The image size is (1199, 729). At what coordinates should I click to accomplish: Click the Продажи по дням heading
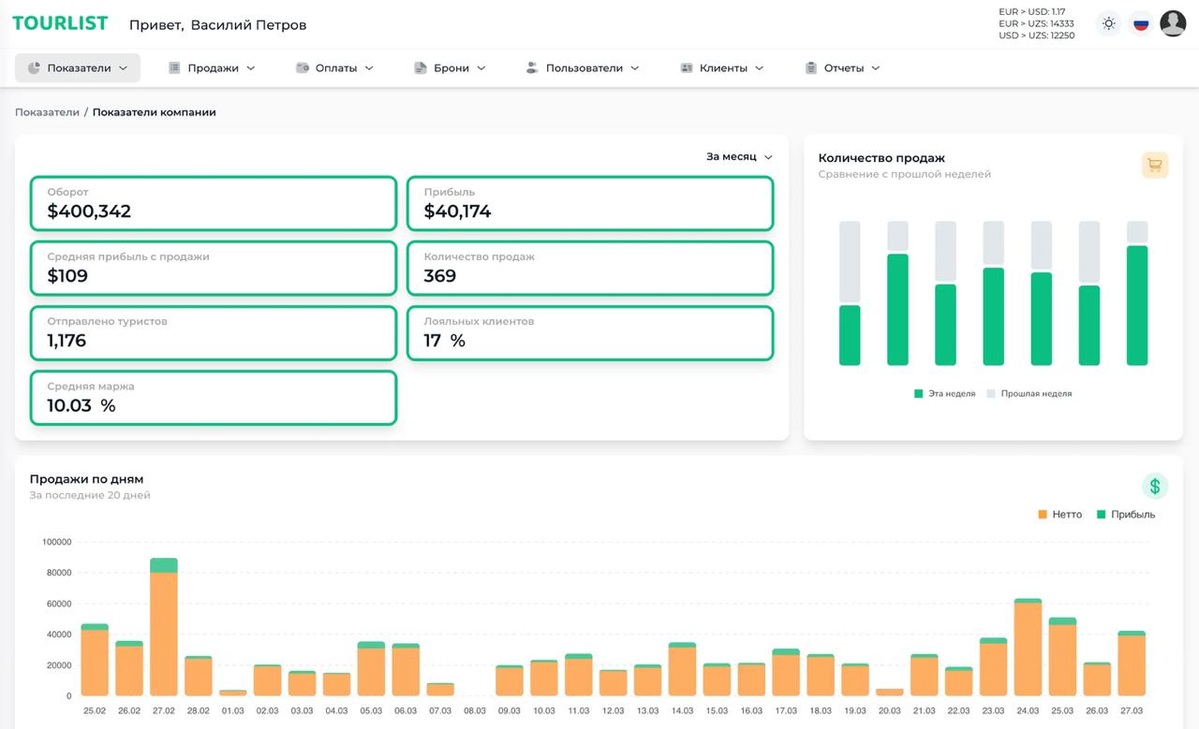click(x=86, y=479)
